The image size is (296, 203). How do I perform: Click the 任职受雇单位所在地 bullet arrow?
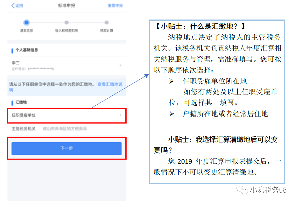(171, 81)
